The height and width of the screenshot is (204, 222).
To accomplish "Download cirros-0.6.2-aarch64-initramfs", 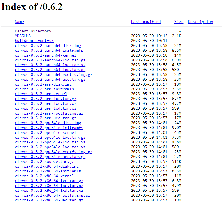I will 49,50.
